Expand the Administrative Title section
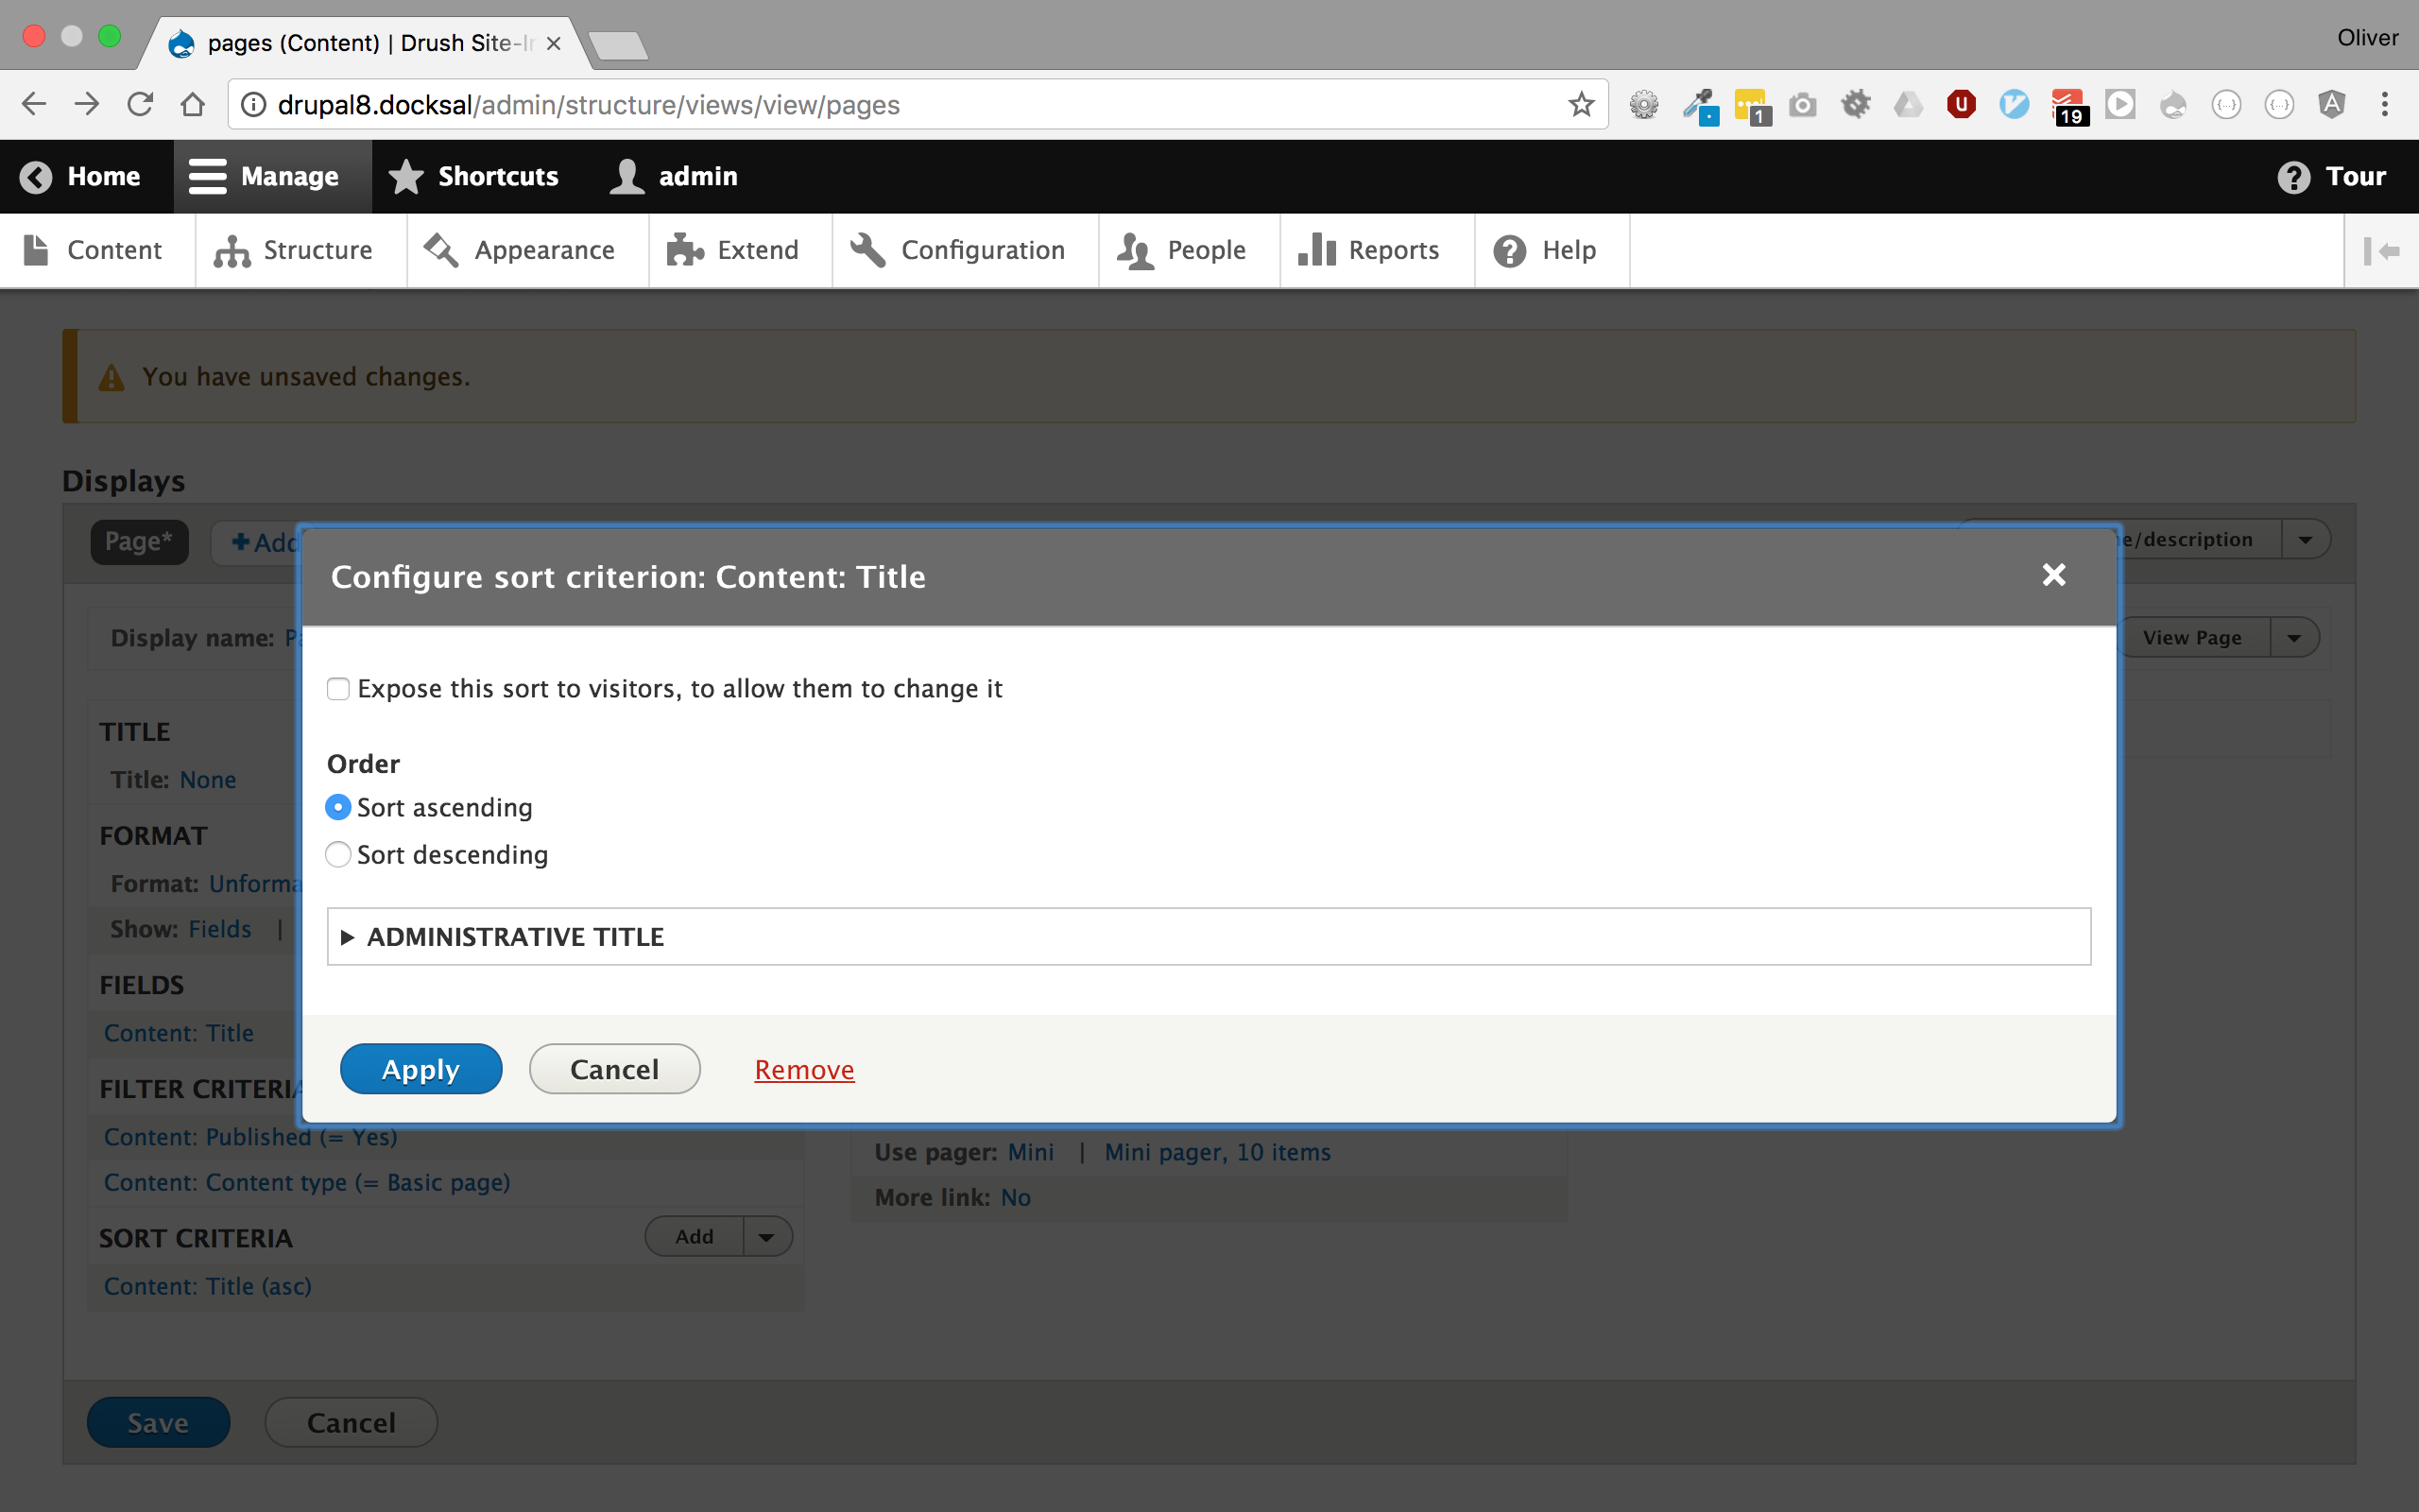 [x=515, y=937]
